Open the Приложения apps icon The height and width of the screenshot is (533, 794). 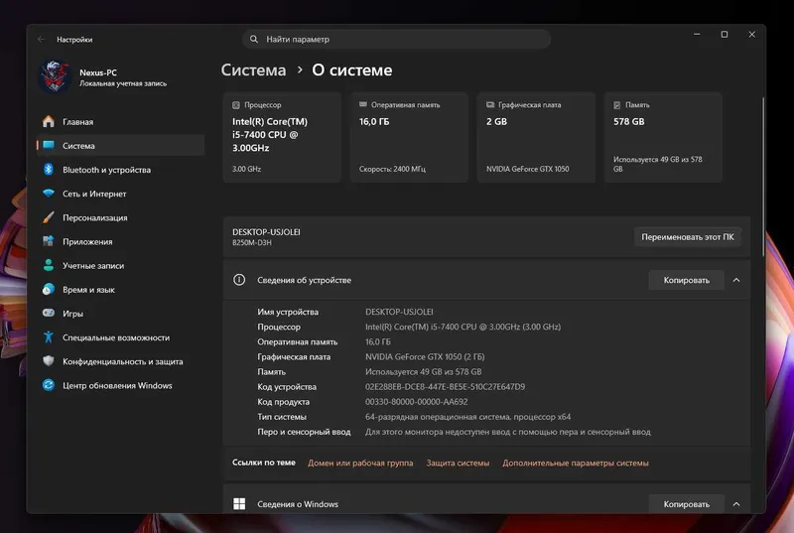point(49,241)
